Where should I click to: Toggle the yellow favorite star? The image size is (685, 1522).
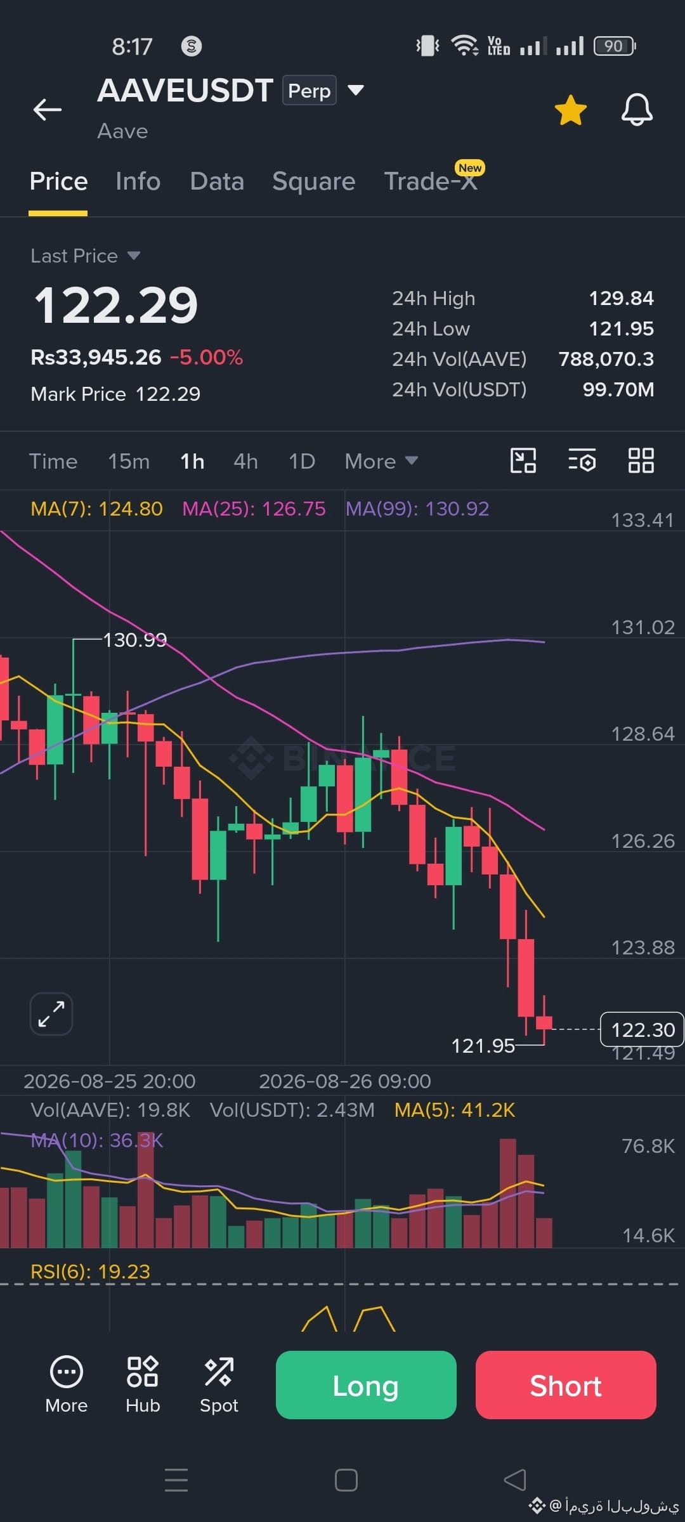point(571,110)
